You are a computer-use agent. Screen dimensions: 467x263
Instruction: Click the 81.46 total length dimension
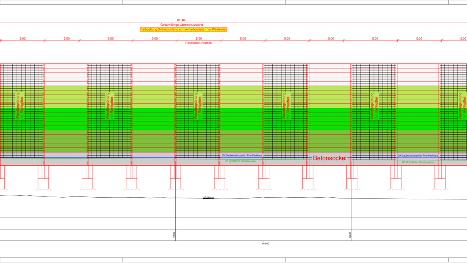pyautogui.click(x=181, y=20)
